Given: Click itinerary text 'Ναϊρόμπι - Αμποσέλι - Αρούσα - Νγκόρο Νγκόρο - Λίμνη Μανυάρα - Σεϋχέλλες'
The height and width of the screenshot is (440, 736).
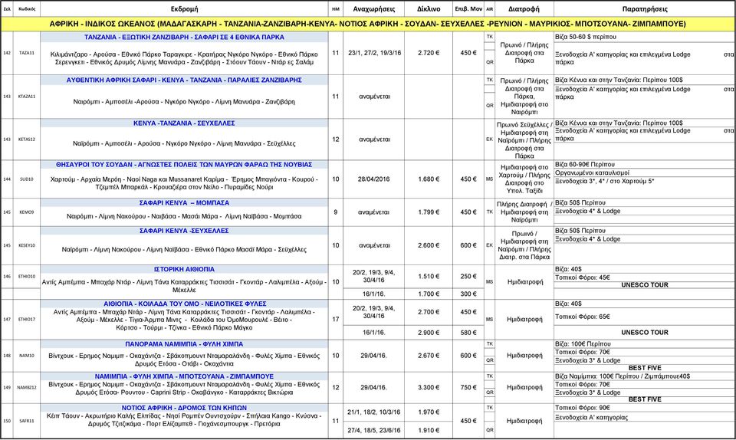Looking at the screenshot, I should tap(184, 143).
